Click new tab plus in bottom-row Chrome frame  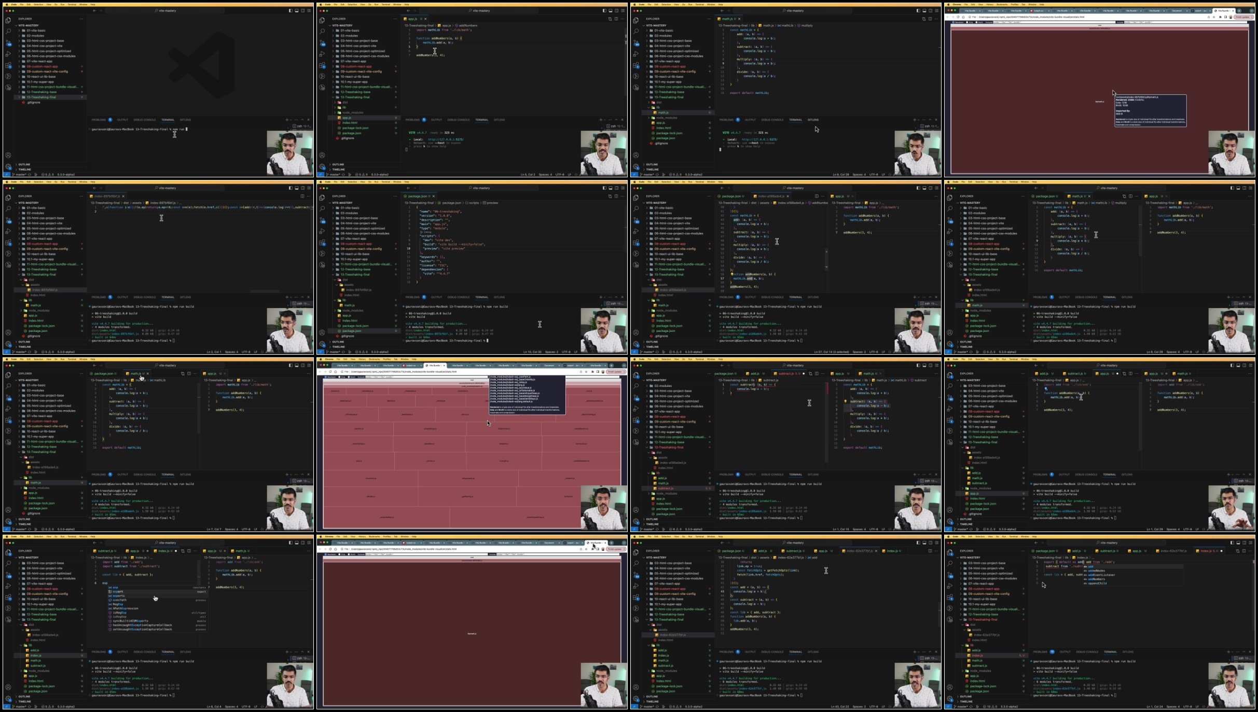tap(612, 543)
